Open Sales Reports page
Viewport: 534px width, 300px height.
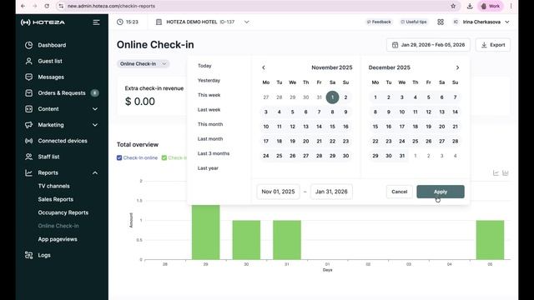pyautogui.click(x=56, y=199)
